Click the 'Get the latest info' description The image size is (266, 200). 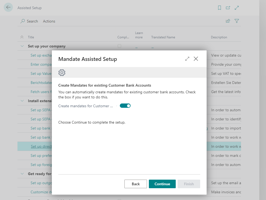click(226, 92)
